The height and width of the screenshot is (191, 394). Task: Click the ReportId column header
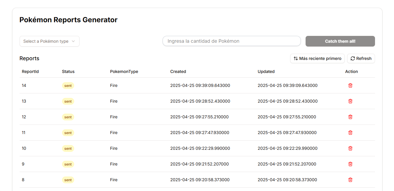click(30, 71)
